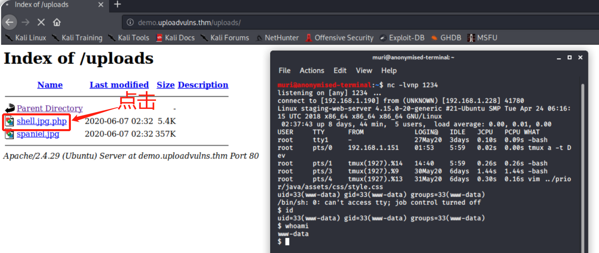Click the Parent Directory back-arrow icon
The width and height of the screenshot is (599, 253).
10,108
